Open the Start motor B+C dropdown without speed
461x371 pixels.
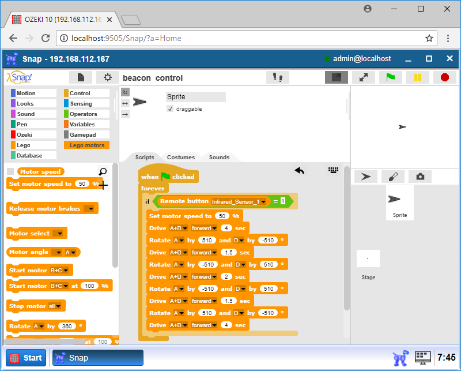(59, 270)
